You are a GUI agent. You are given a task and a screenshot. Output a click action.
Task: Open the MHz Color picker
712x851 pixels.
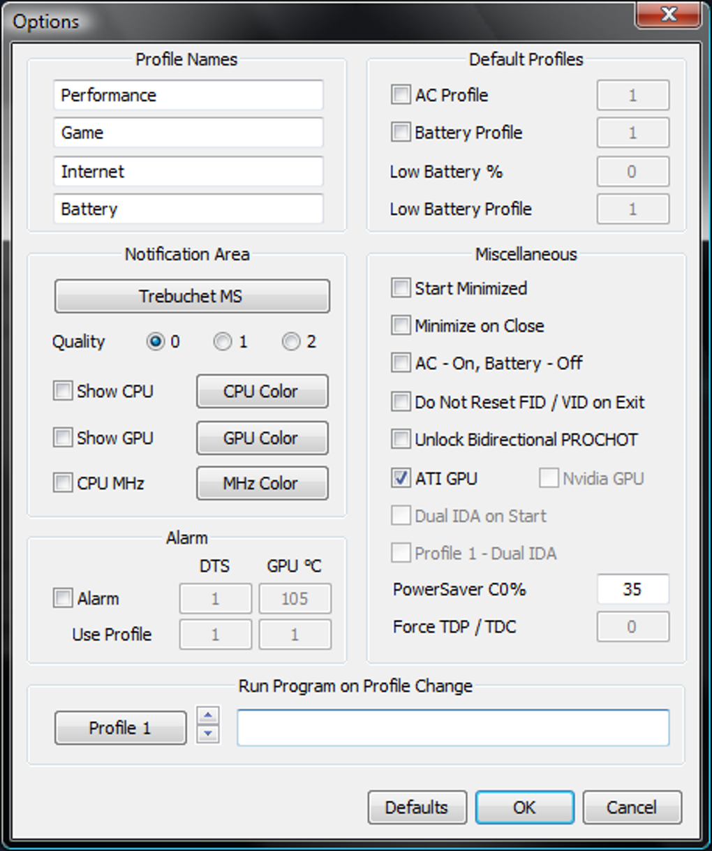coord(262,483)
